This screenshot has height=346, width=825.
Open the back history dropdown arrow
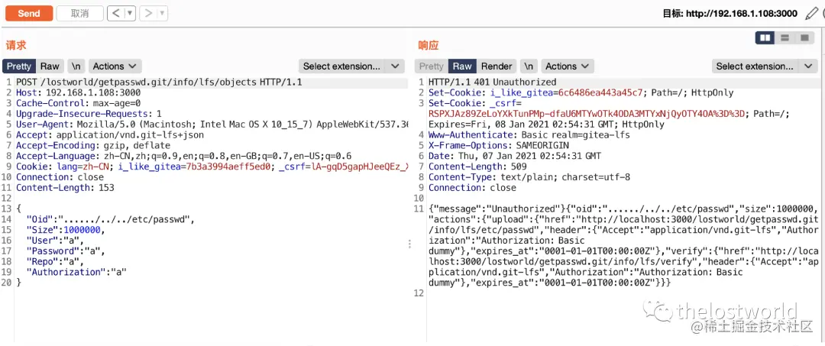(131, 14)
